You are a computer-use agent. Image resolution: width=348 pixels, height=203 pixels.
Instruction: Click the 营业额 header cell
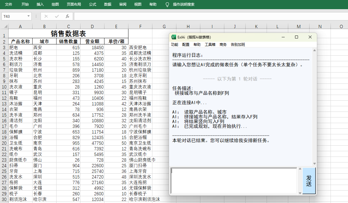coord(92,41)
